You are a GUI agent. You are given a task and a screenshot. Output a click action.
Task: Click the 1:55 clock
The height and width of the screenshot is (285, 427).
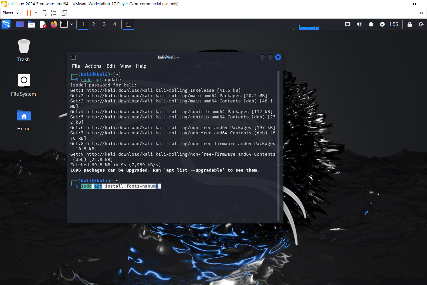pos(394,24)
